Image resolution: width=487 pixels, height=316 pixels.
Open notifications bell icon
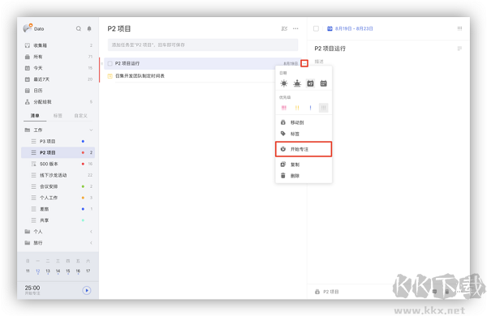pyautogui.click(x=89, y=28)
